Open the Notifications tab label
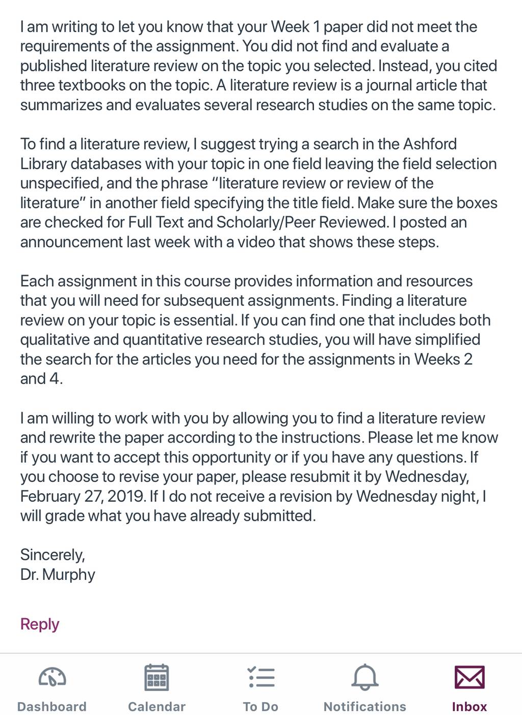522x715 pixels. [365, 706]
